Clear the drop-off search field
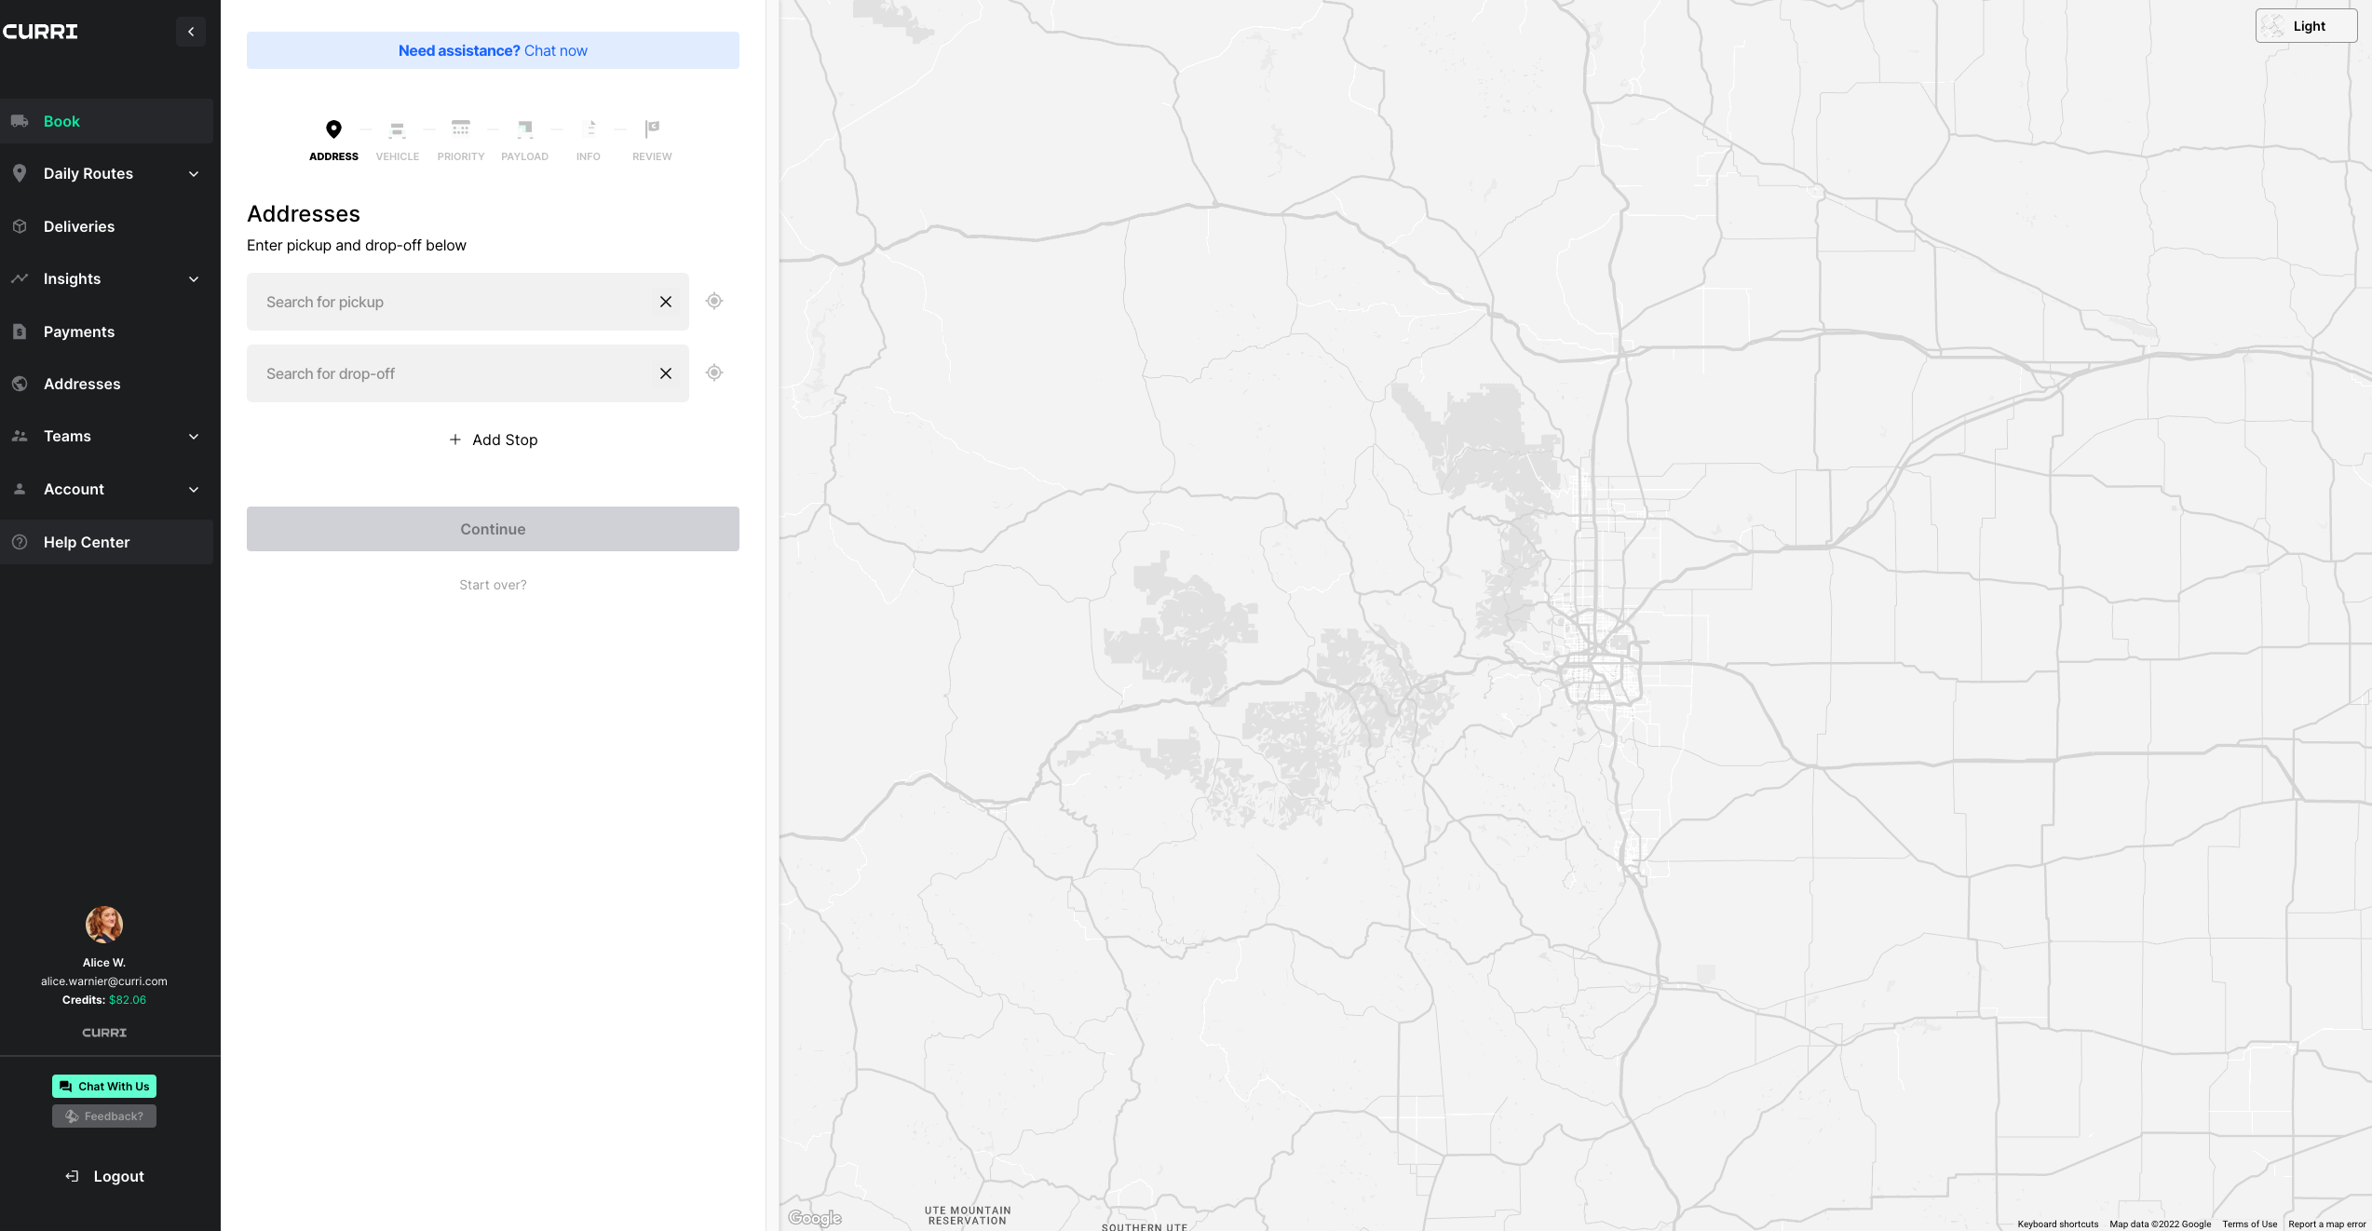 pyautogui.click(x=666, y=373)
